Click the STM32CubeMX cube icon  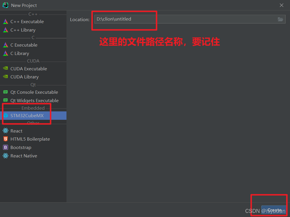pos(6,115)
